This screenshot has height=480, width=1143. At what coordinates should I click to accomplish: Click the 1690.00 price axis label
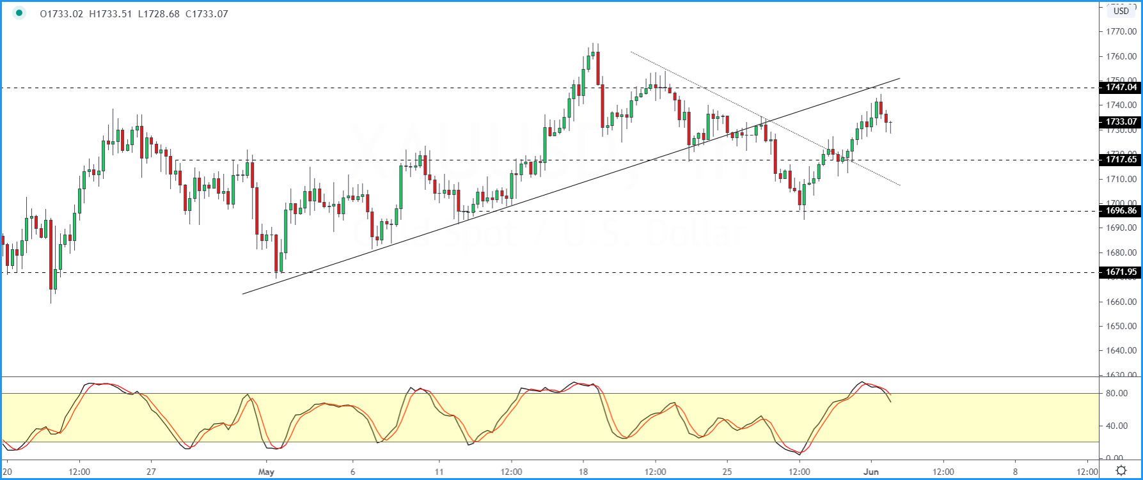(1121, 228)
